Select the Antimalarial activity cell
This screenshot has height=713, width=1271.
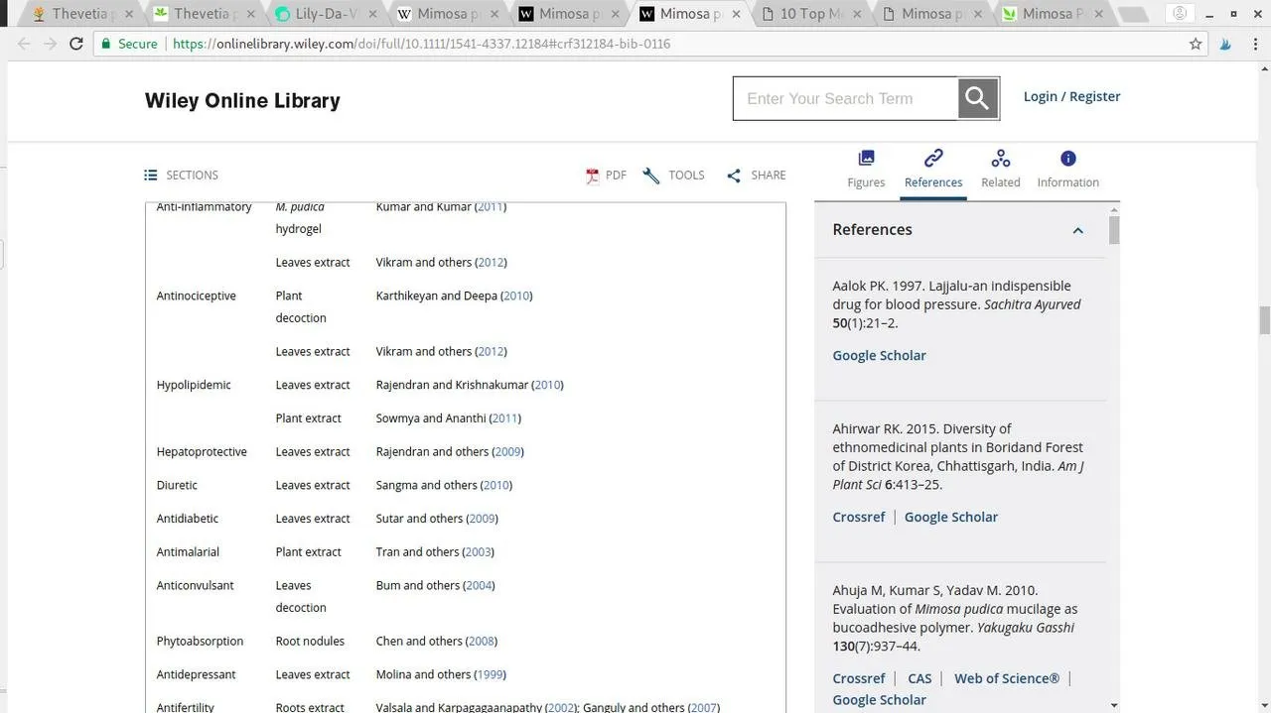pos(188,551)
